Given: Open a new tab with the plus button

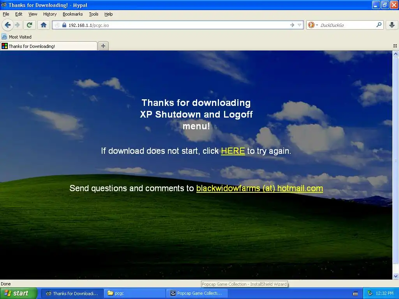Looking at the screenshot, I should [103, 46].
